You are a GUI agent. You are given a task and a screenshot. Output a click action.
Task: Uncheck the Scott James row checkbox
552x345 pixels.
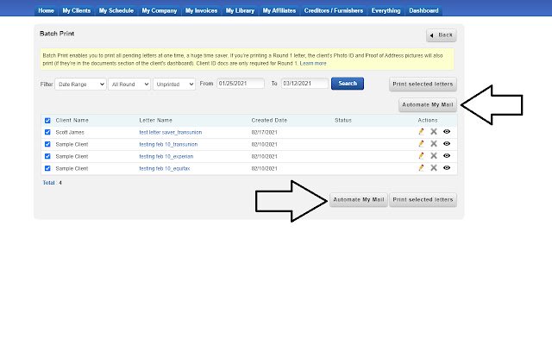point(47,132)
